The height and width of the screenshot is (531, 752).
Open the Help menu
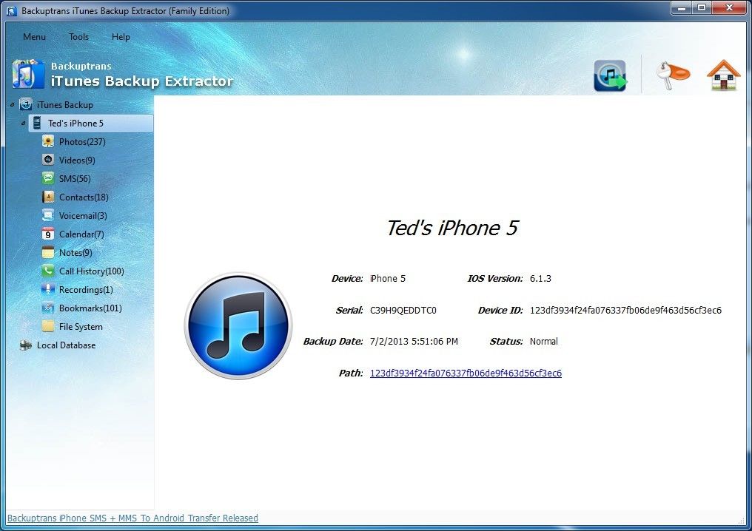tap(121, 37)
